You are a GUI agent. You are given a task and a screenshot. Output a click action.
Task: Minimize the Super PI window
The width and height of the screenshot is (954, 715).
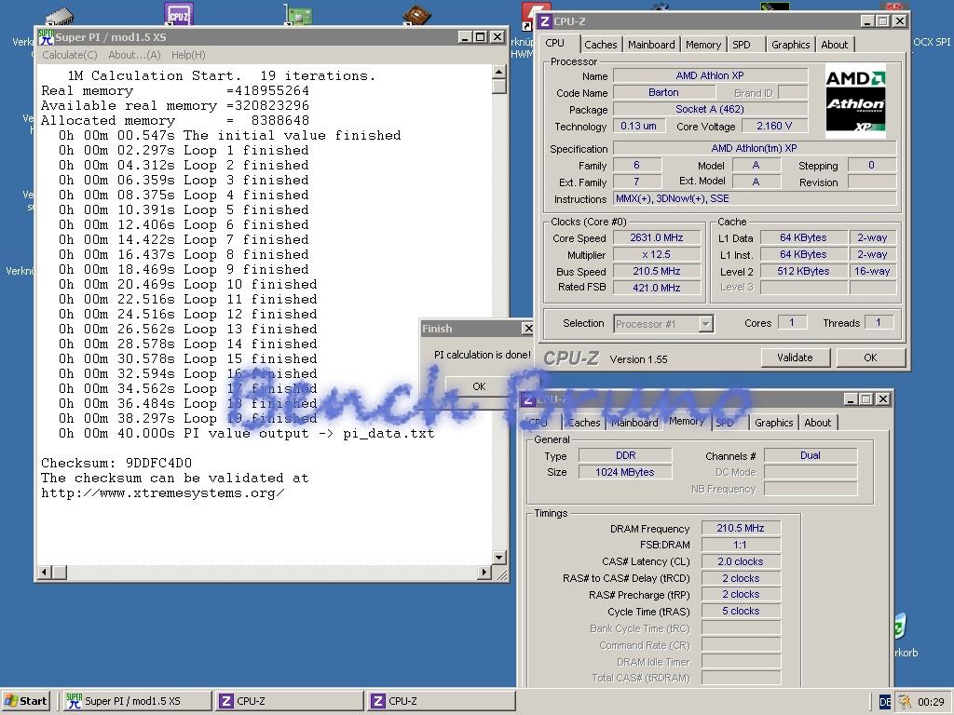466,37
